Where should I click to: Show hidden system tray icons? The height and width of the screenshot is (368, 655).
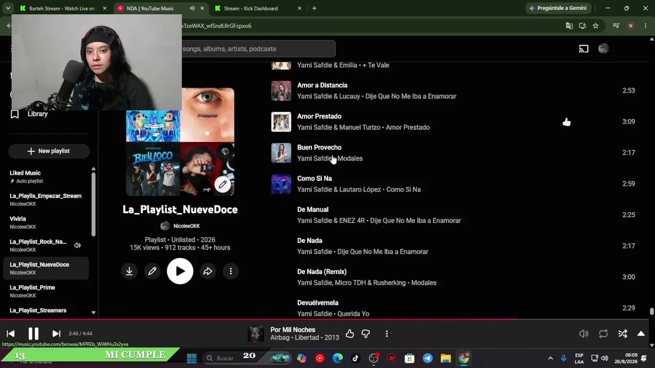[x=550, y=358]
